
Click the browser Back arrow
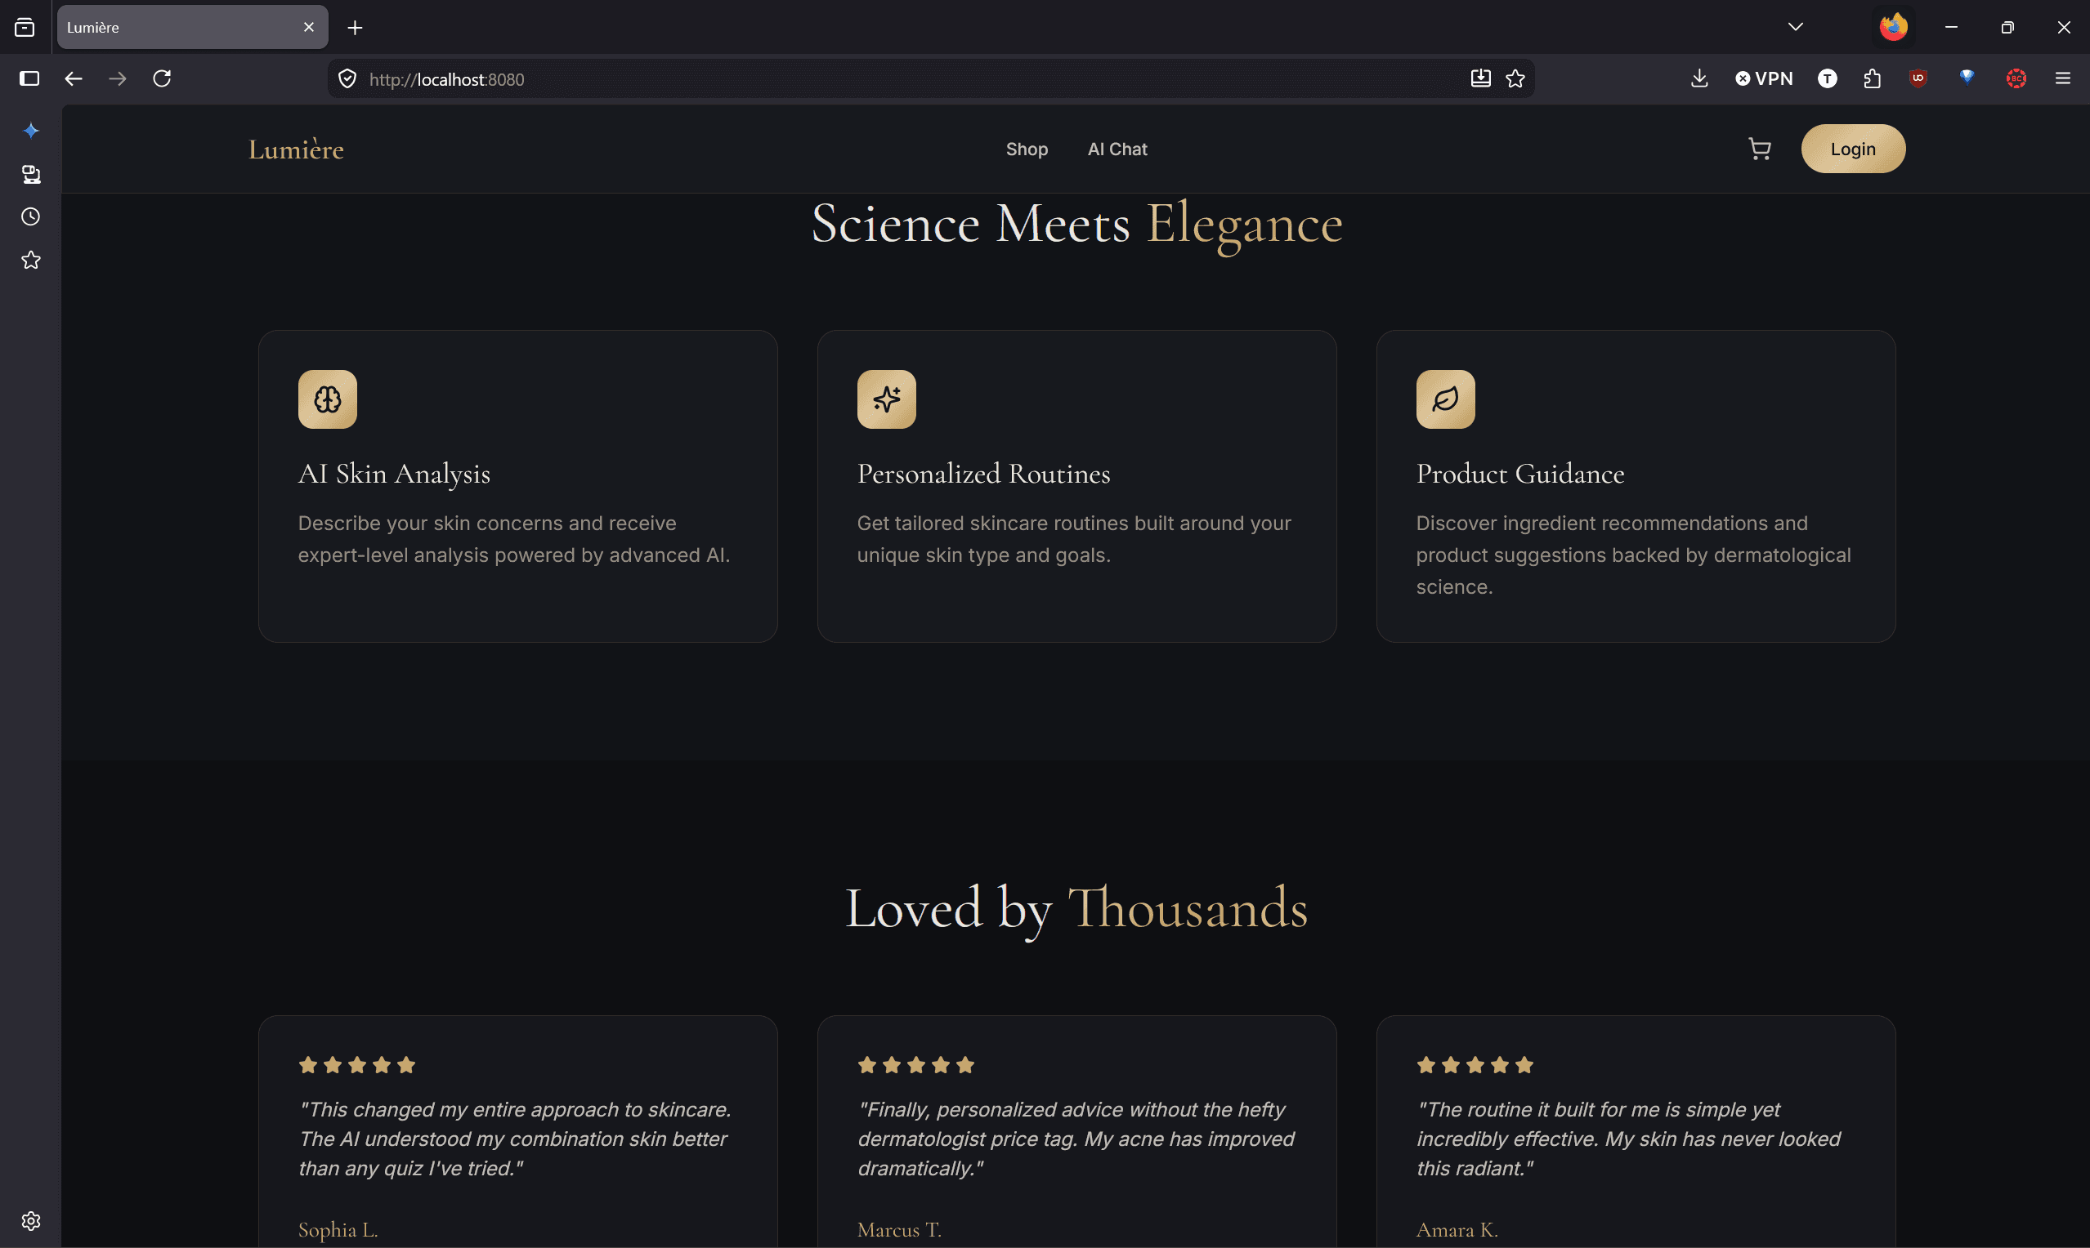(74, 78)
